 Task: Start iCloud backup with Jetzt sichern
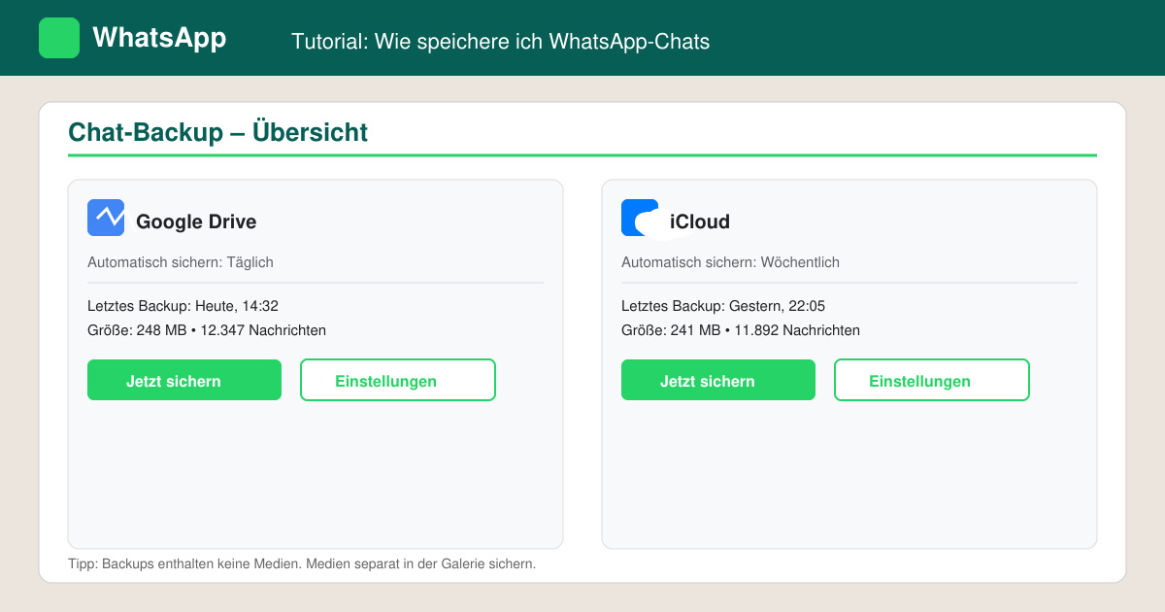[x=718, y=380]
